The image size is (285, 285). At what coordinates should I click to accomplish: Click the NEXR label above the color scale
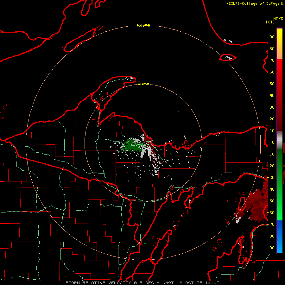[278, 19]
